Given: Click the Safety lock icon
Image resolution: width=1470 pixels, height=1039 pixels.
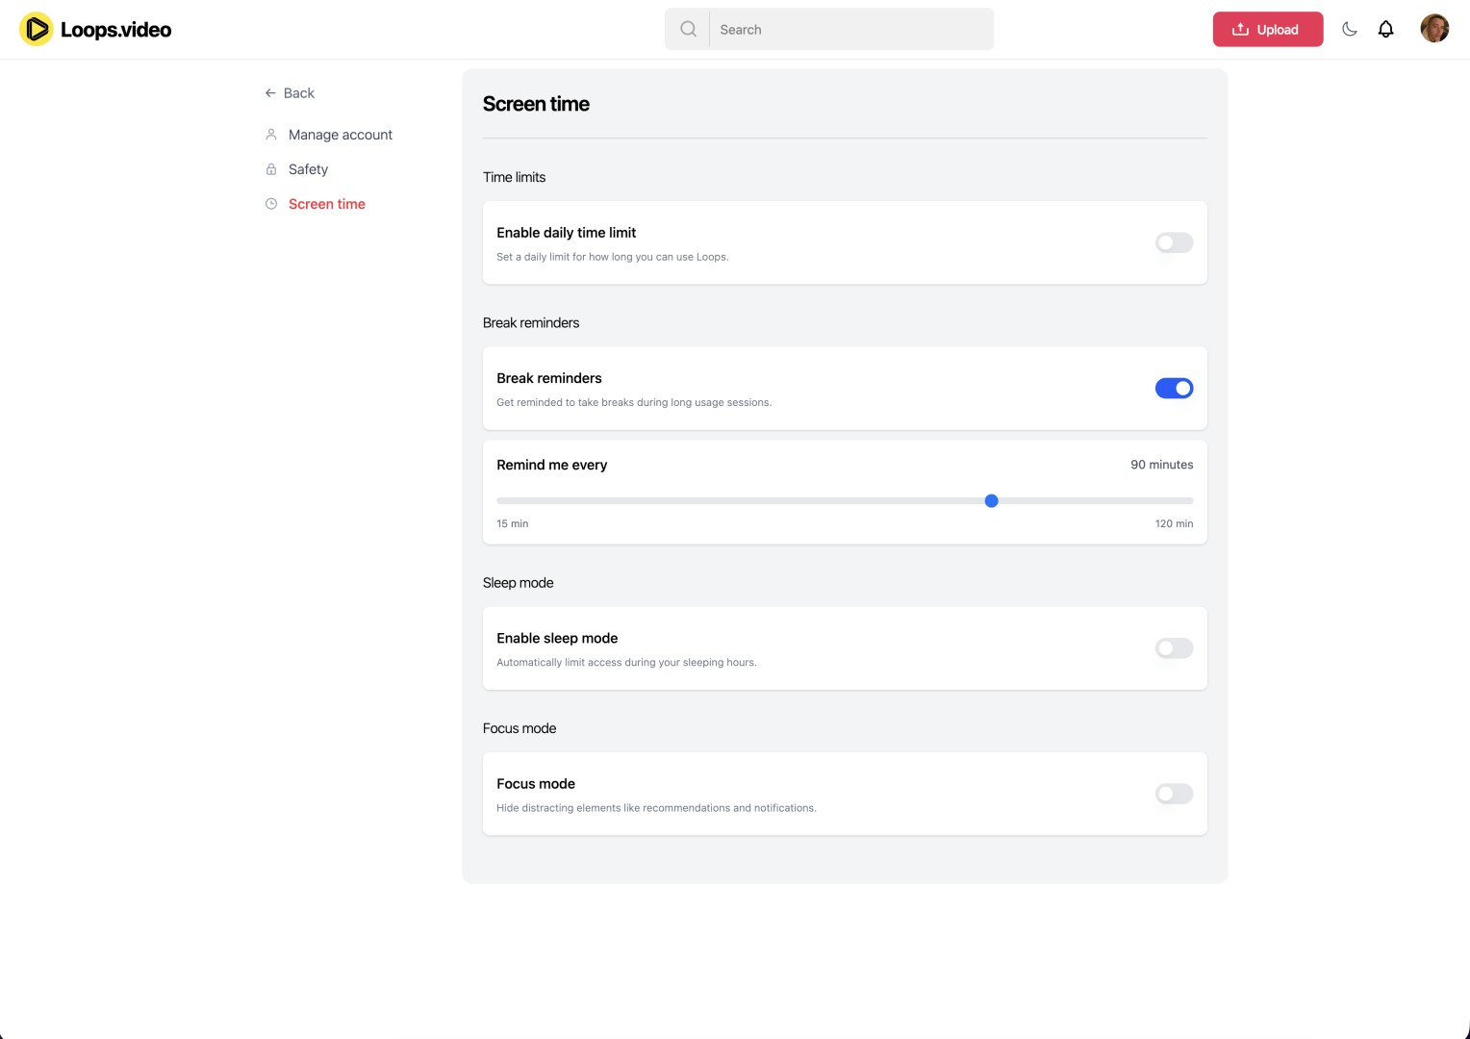Looking at the screenshot, I should (271, 169).
